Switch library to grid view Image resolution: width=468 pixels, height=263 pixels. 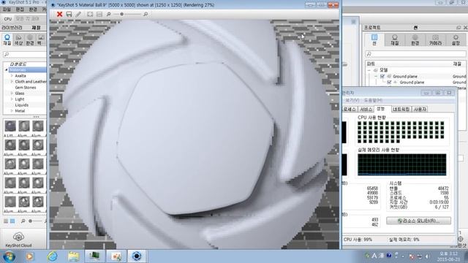12,221
